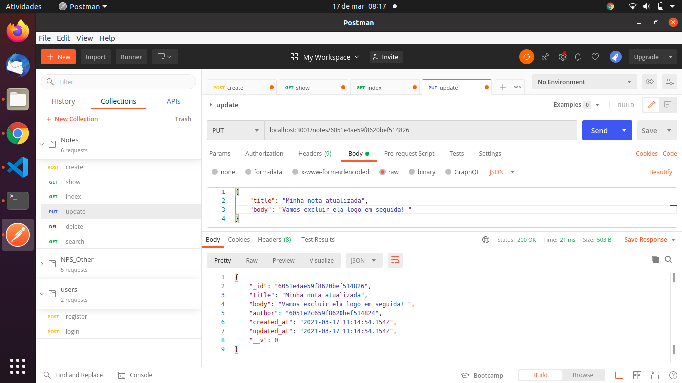Open the tab options three-dots icon
682x383 pixels.
click(517, 87)
